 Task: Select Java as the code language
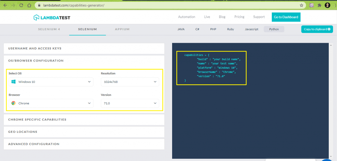[x=181, y=29]
